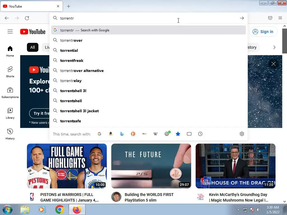Click the page scrollbar down arrow
This screenshot has width=287, height=215.
click(285, 202)
